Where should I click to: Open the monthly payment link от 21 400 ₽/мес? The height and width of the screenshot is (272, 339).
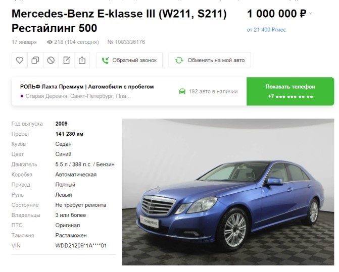click(x=266, y=30)
